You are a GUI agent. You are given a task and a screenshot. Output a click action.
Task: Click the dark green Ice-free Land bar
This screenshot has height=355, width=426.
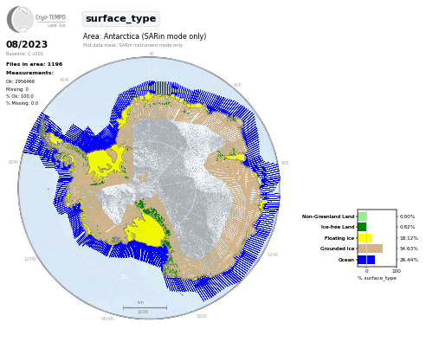point(362,227)
